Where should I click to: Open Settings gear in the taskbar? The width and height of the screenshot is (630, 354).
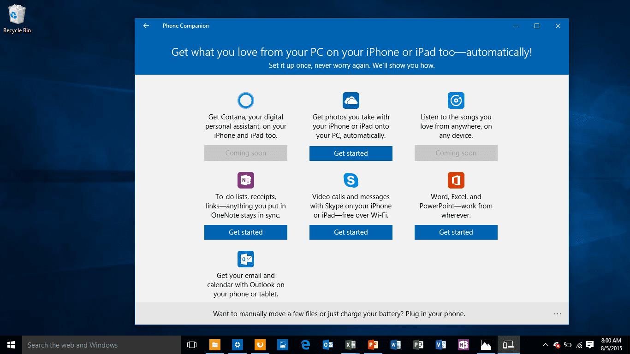(238, 345)
